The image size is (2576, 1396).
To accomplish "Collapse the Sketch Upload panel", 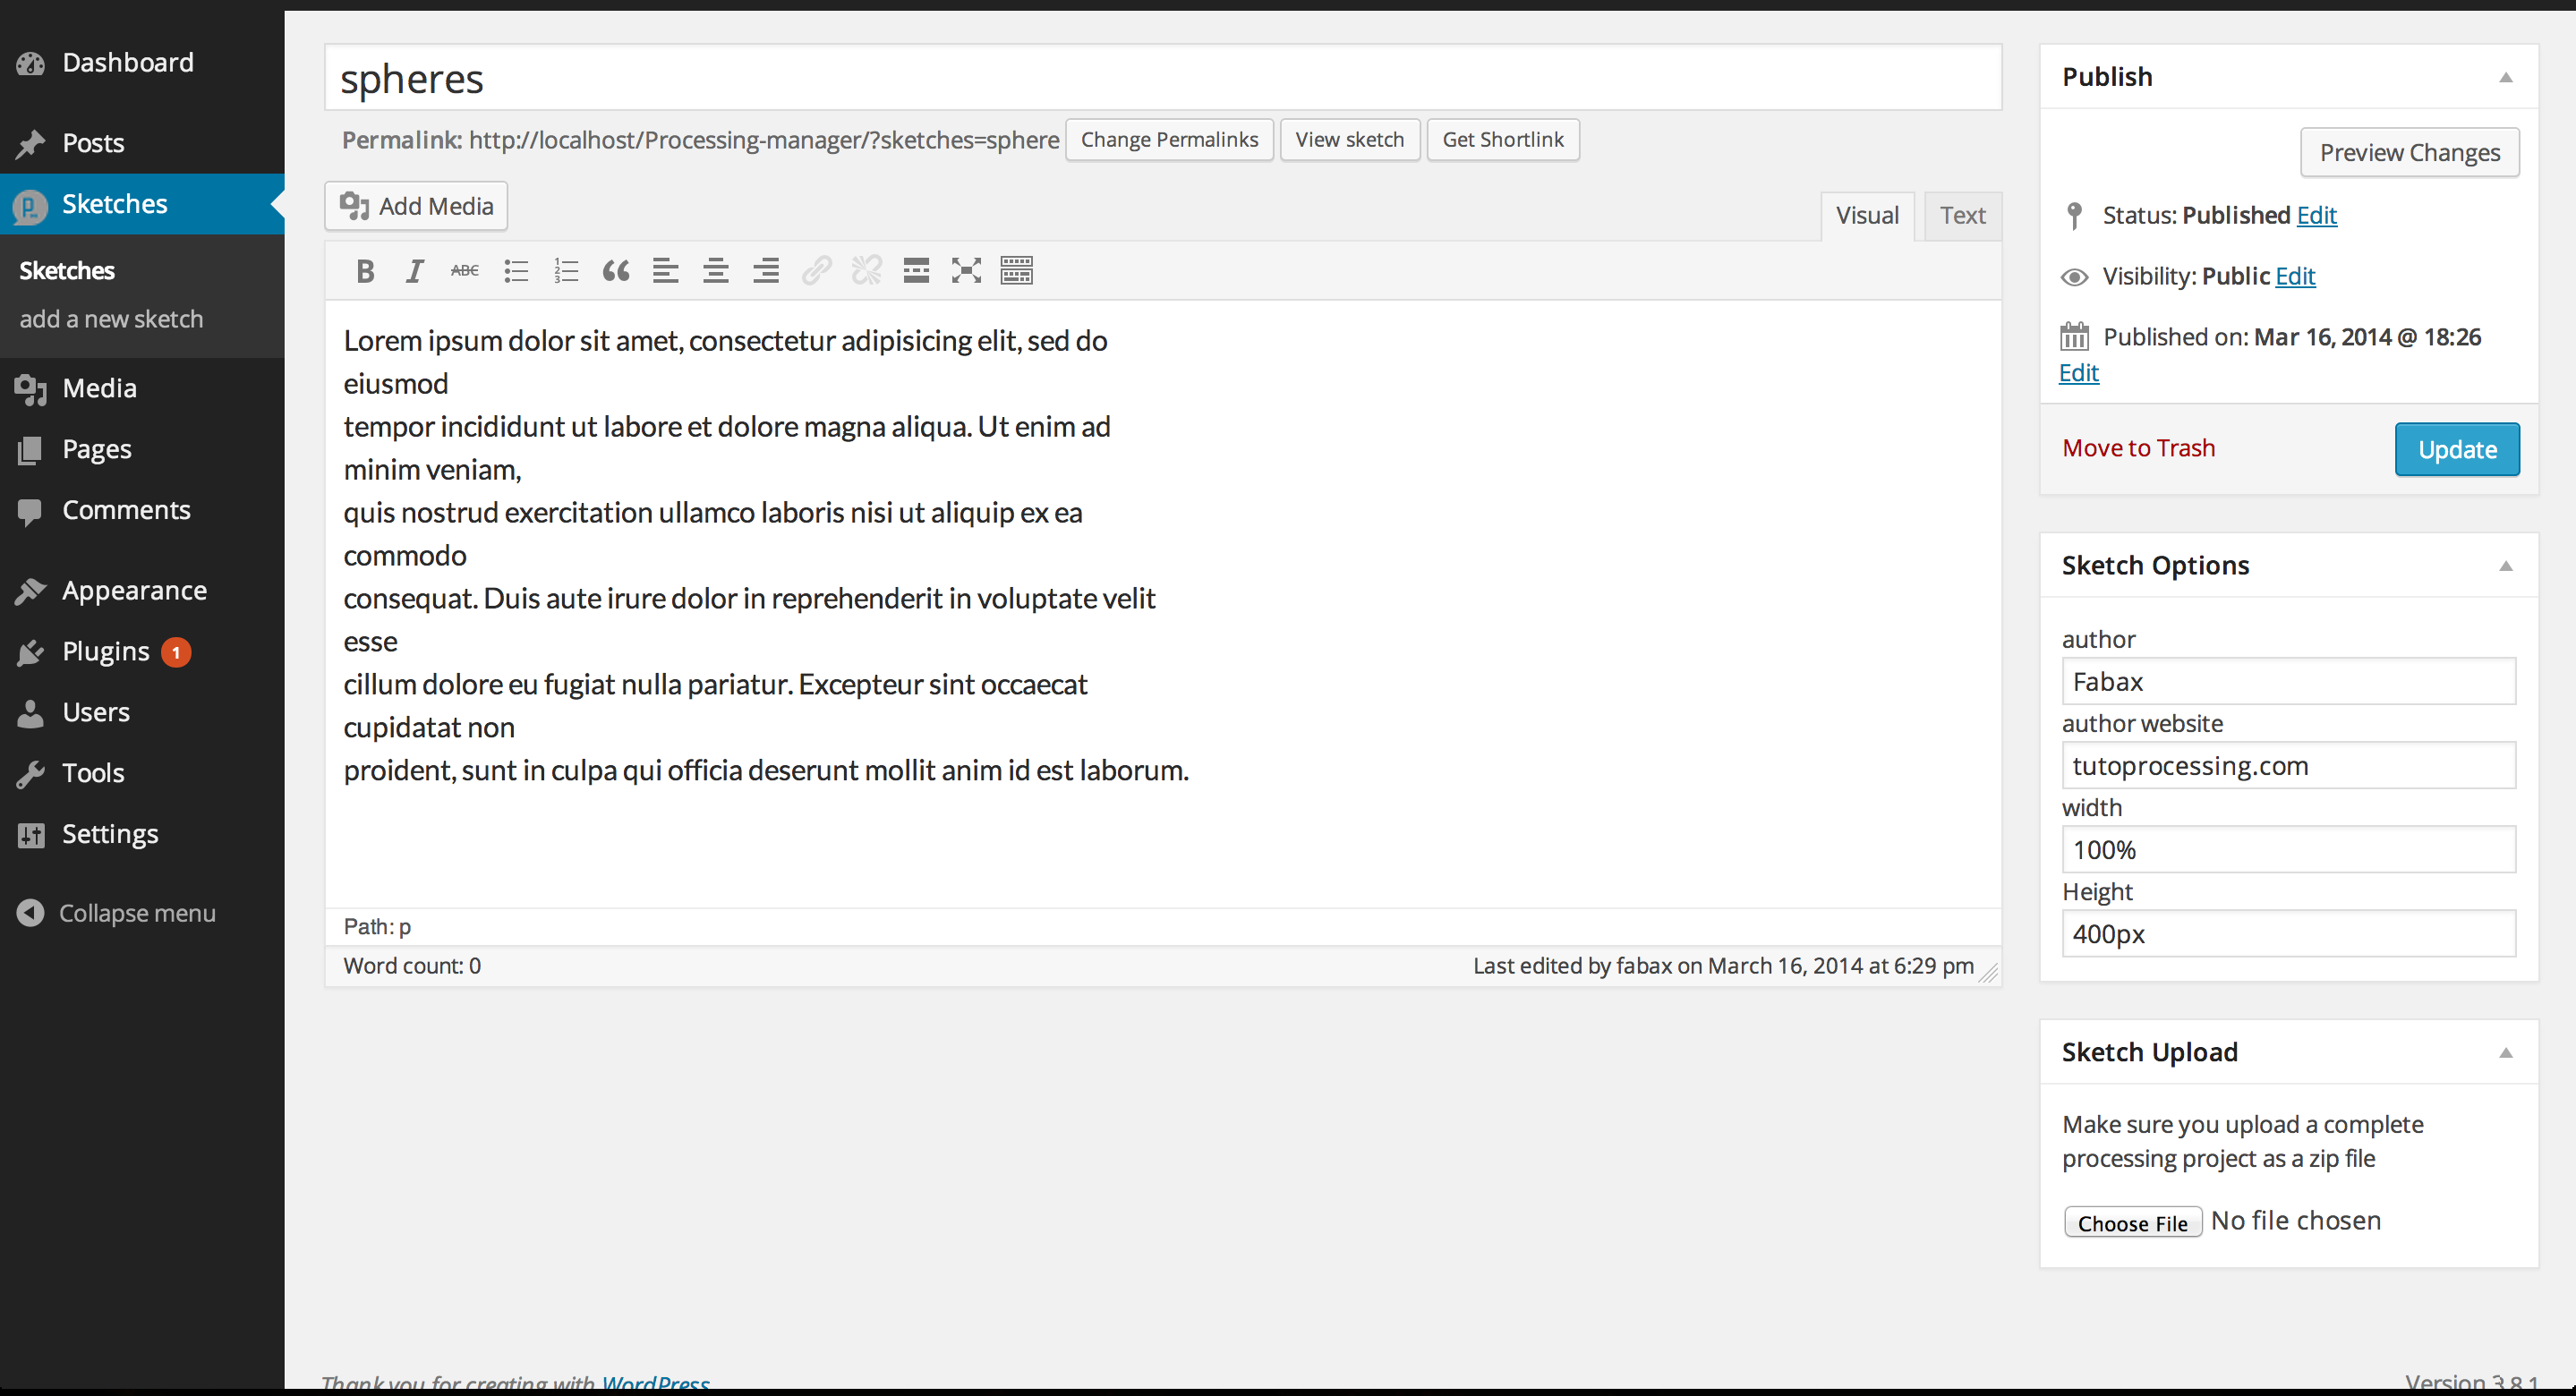I will (x=2505, y=1052).
